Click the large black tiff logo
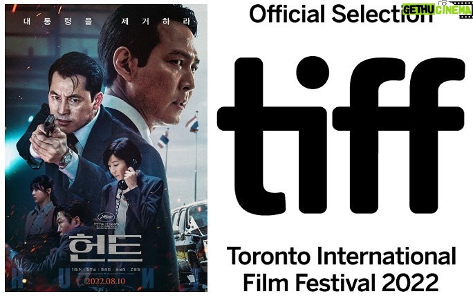The width and height of the screenshot is (473, 296). tap(341, 135)
